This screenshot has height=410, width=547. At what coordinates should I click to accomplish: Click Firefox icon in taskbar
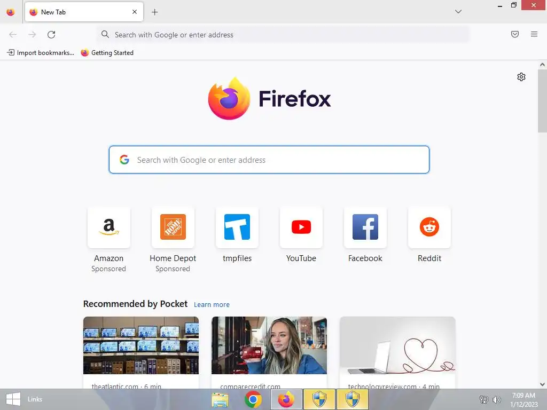click(286, 399)
